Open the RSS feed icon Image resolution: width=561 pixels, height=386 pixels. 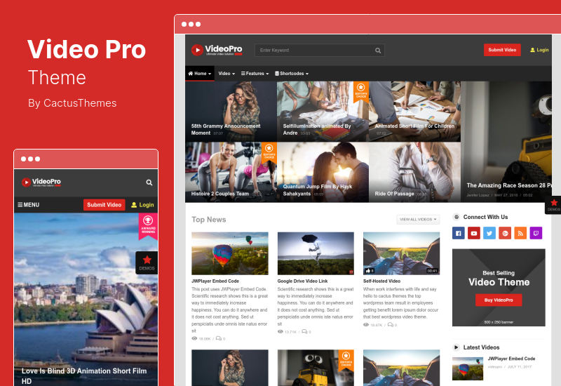point(520,233)
